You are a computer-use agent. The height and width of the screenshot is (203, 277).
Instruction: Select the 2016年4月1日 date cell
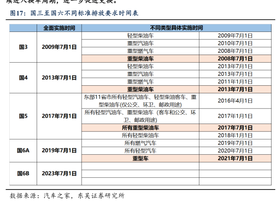coord(235,101)
